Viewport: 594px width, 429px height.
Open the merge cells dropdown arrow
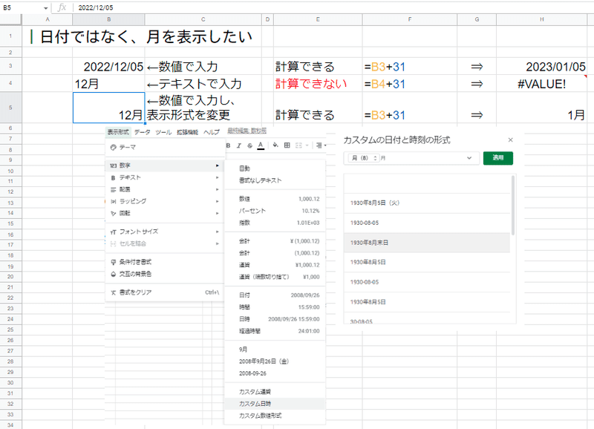[x=307, y=145]
